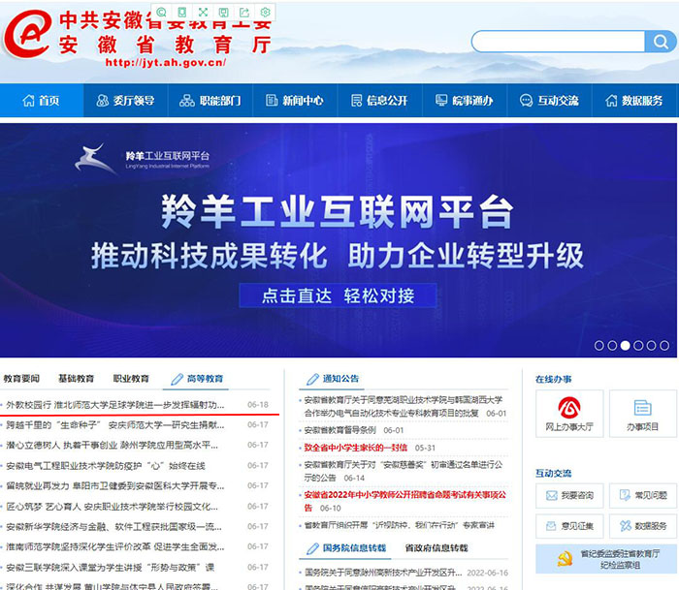Click the chat bubble icon beside 互动交流

[x=526, y=101]
